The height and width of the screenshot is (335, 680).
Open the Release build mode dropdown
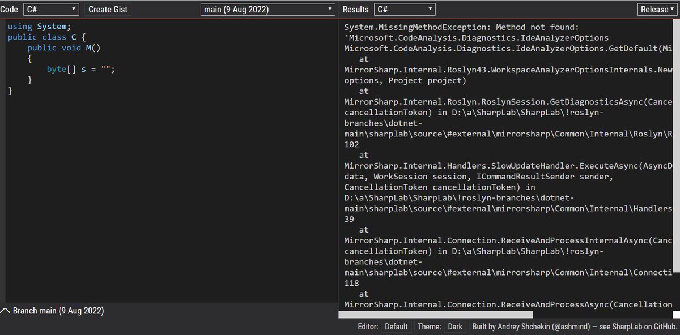pos(657,10)
